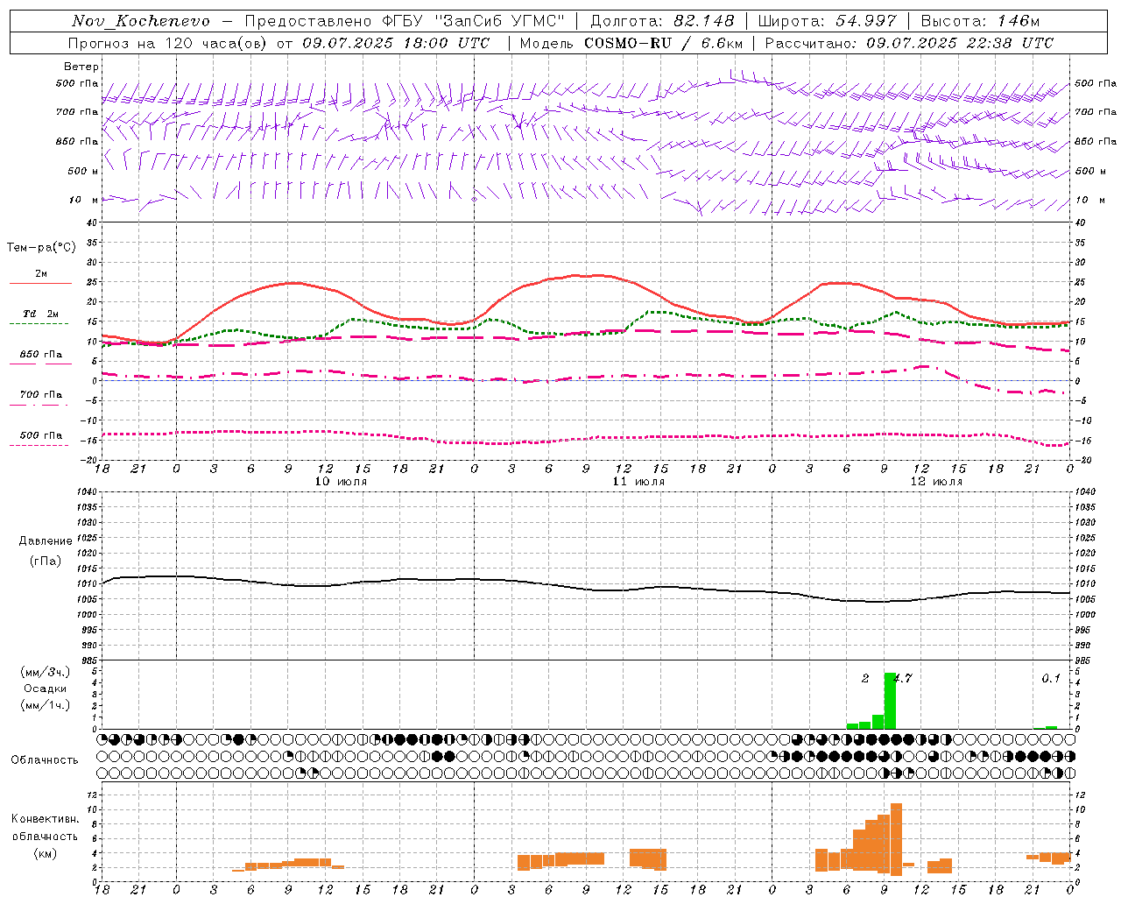Screen dimensions: 1121x897
Task: Click the tallest green precipitation bar
Action: pos(890,701)
